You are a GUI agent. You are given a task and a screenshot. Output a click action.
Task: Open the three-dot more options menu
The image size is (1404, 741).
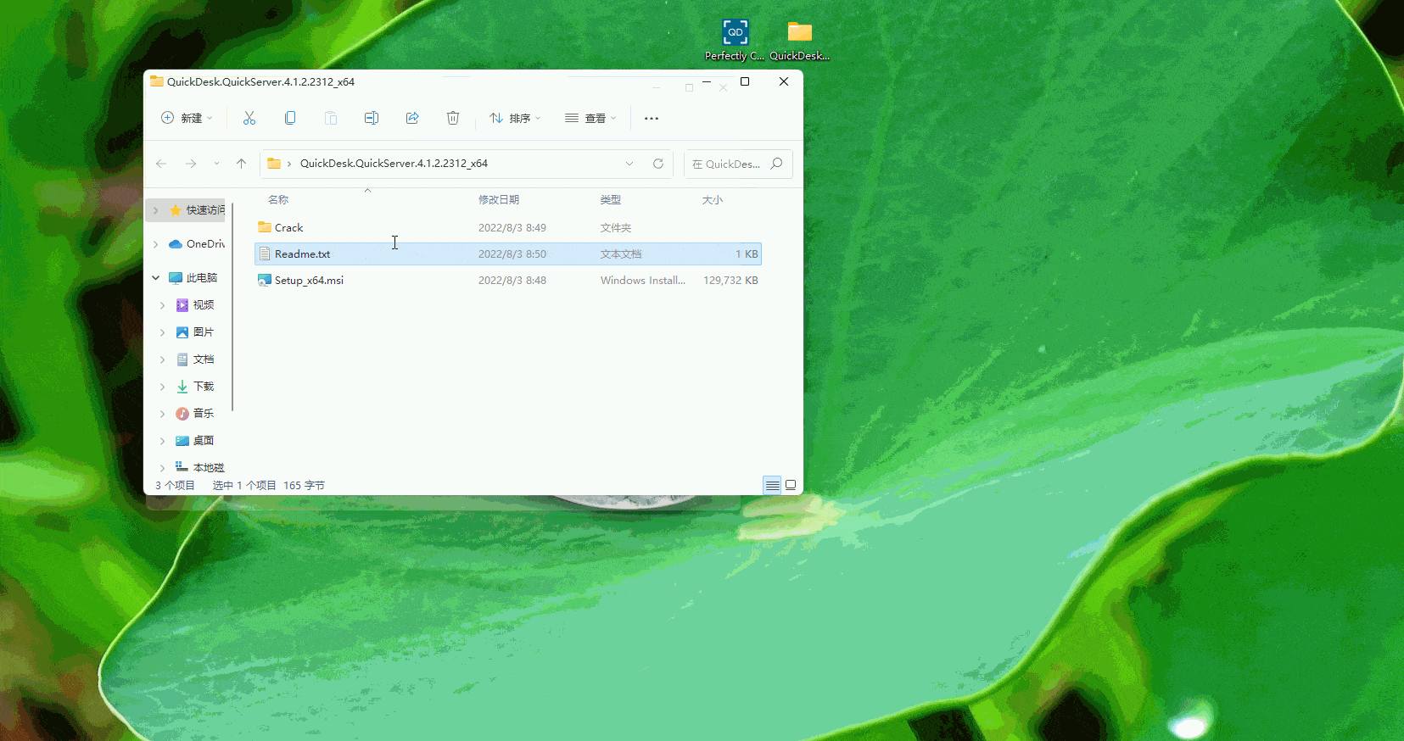(x=652, y=119)
